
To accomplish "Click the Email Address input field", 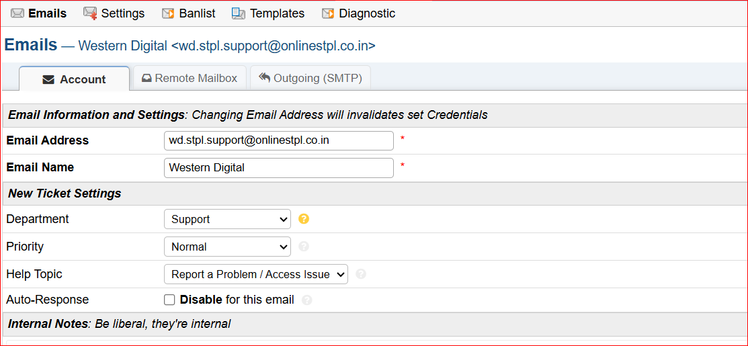I will (278, 140).
